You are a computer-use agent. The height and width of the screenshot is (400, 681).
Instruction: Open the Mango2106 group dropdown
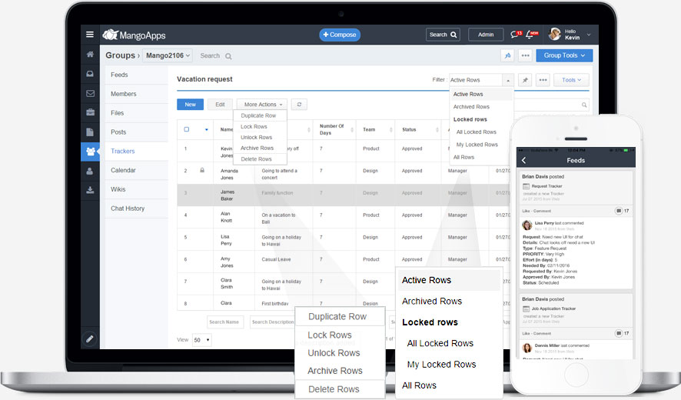click(168, 55)
